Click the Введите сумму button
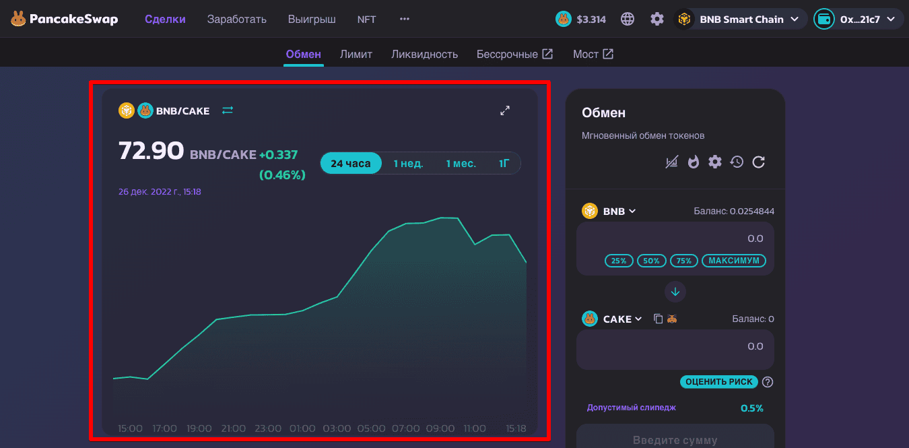The height and width of the screenshot is (448, 909). click(675, 439)
